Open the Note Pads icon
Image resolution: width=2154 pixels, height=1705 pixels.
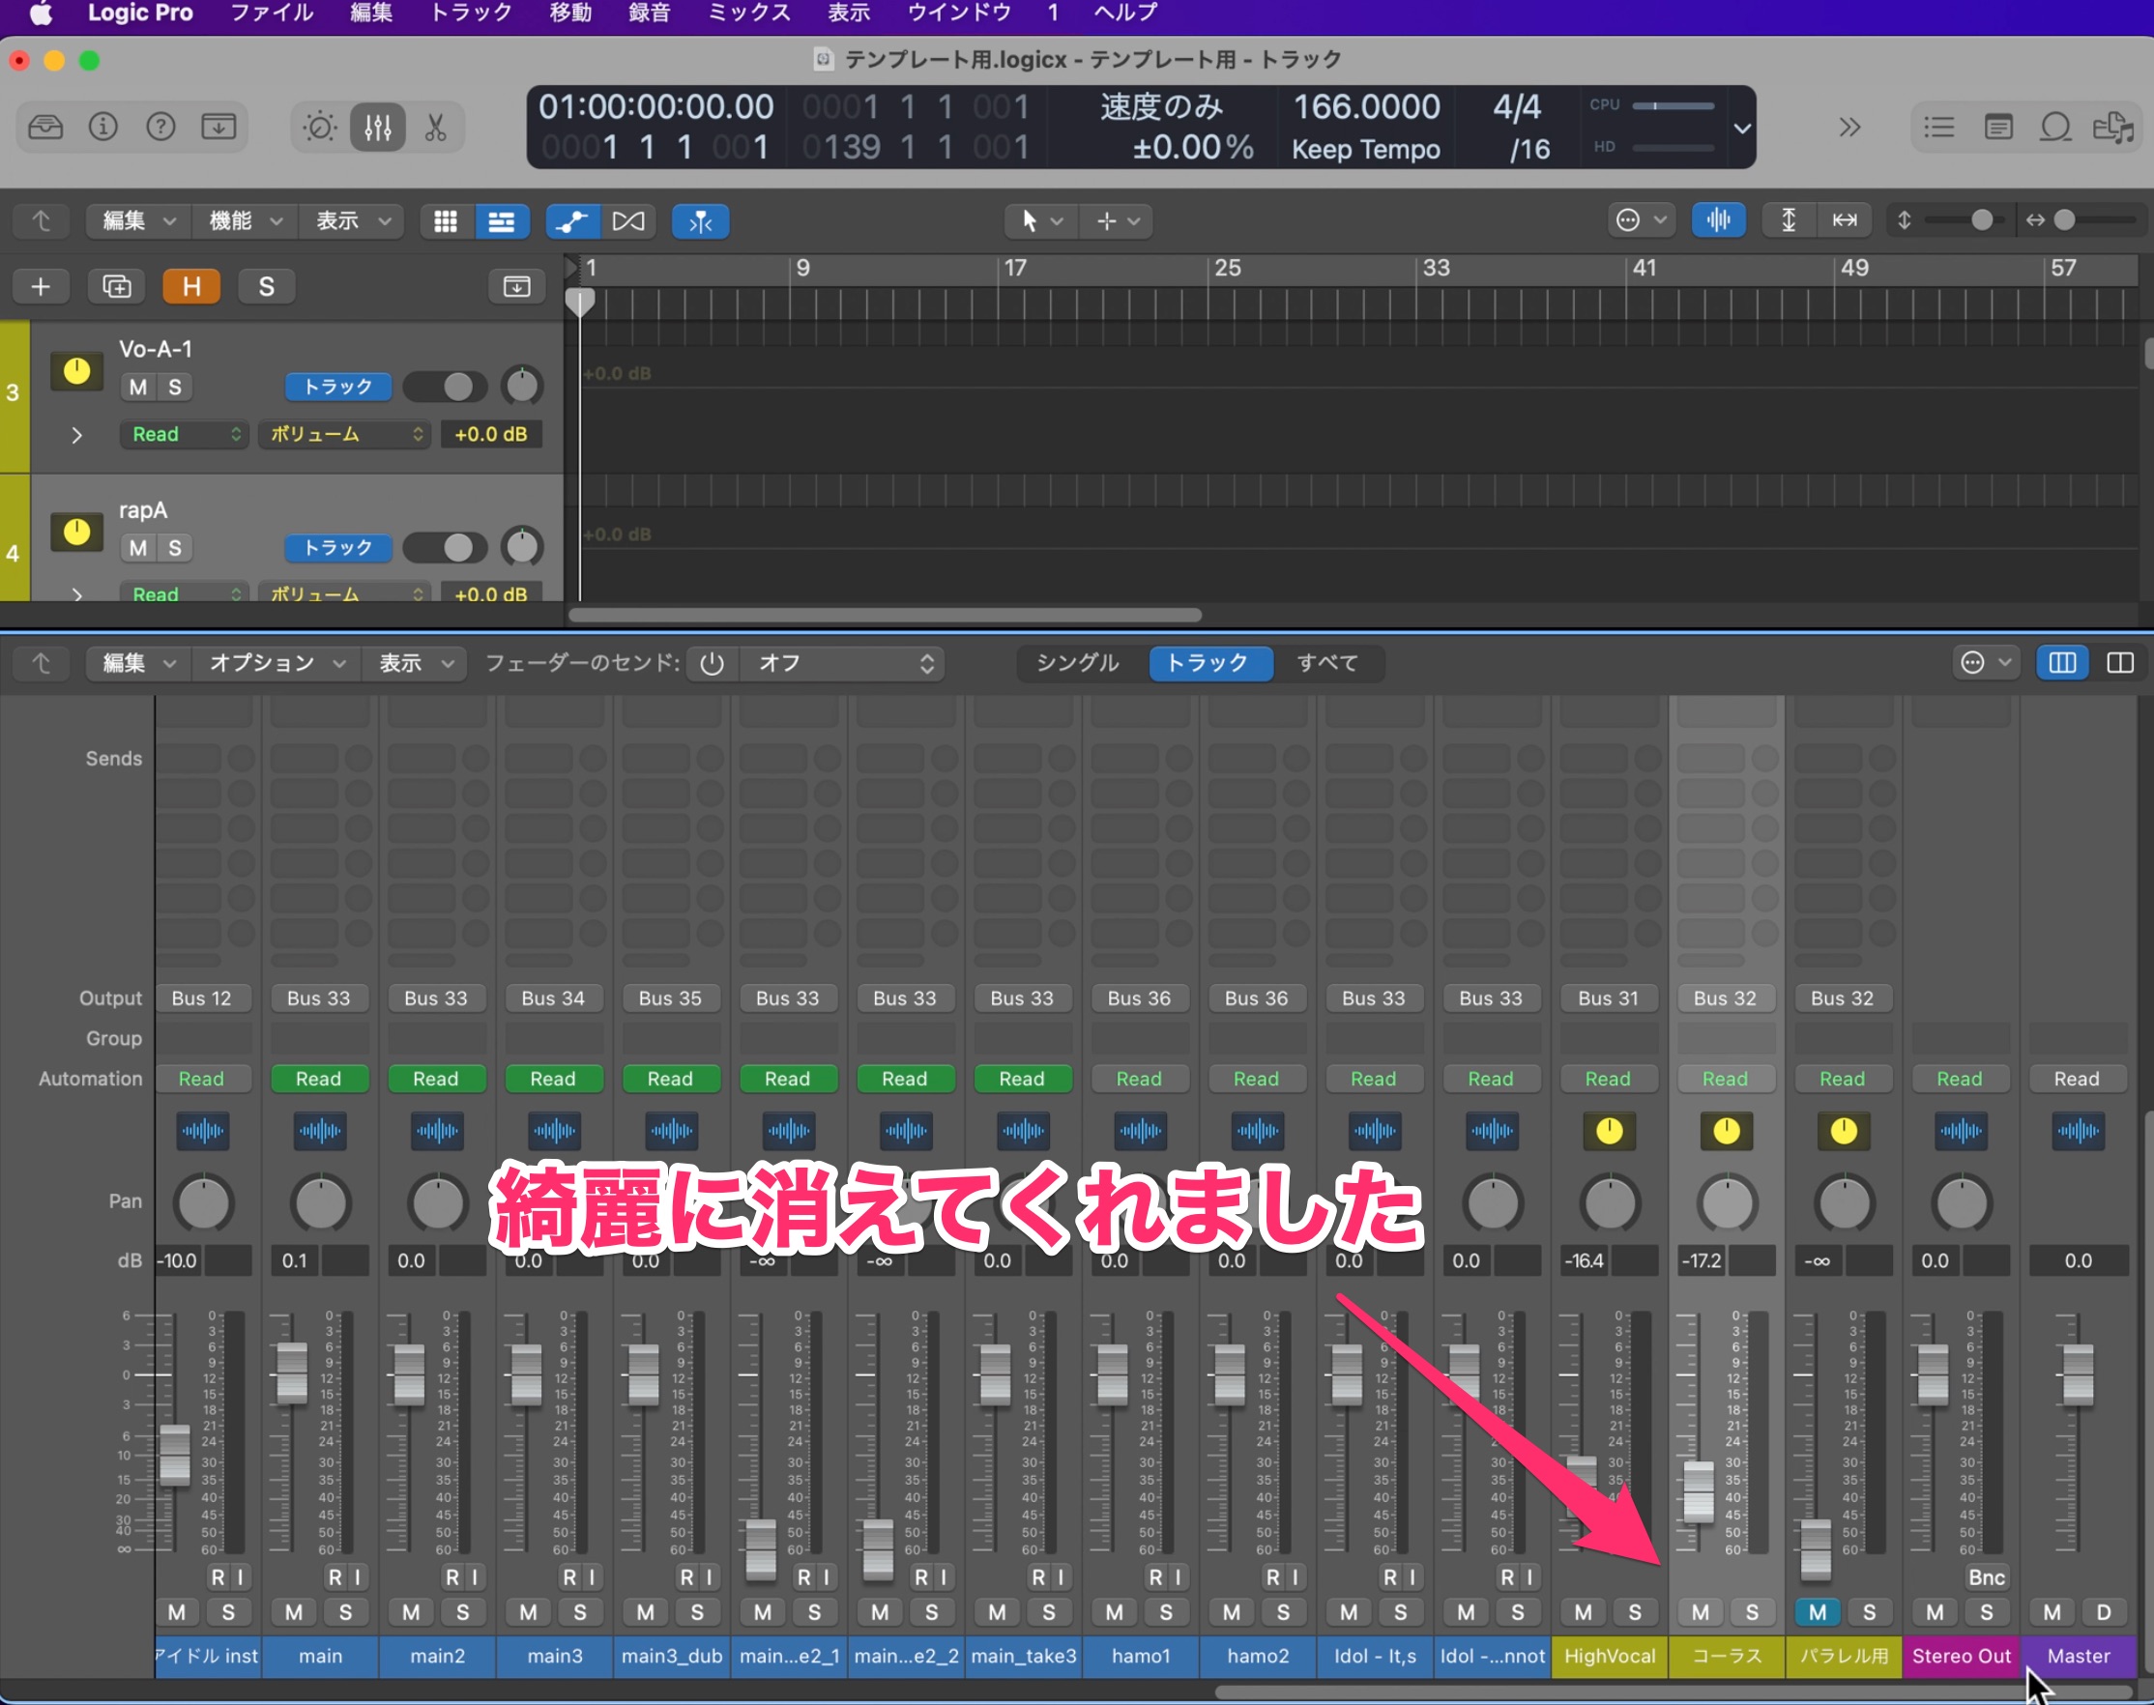coord(1998,128)
